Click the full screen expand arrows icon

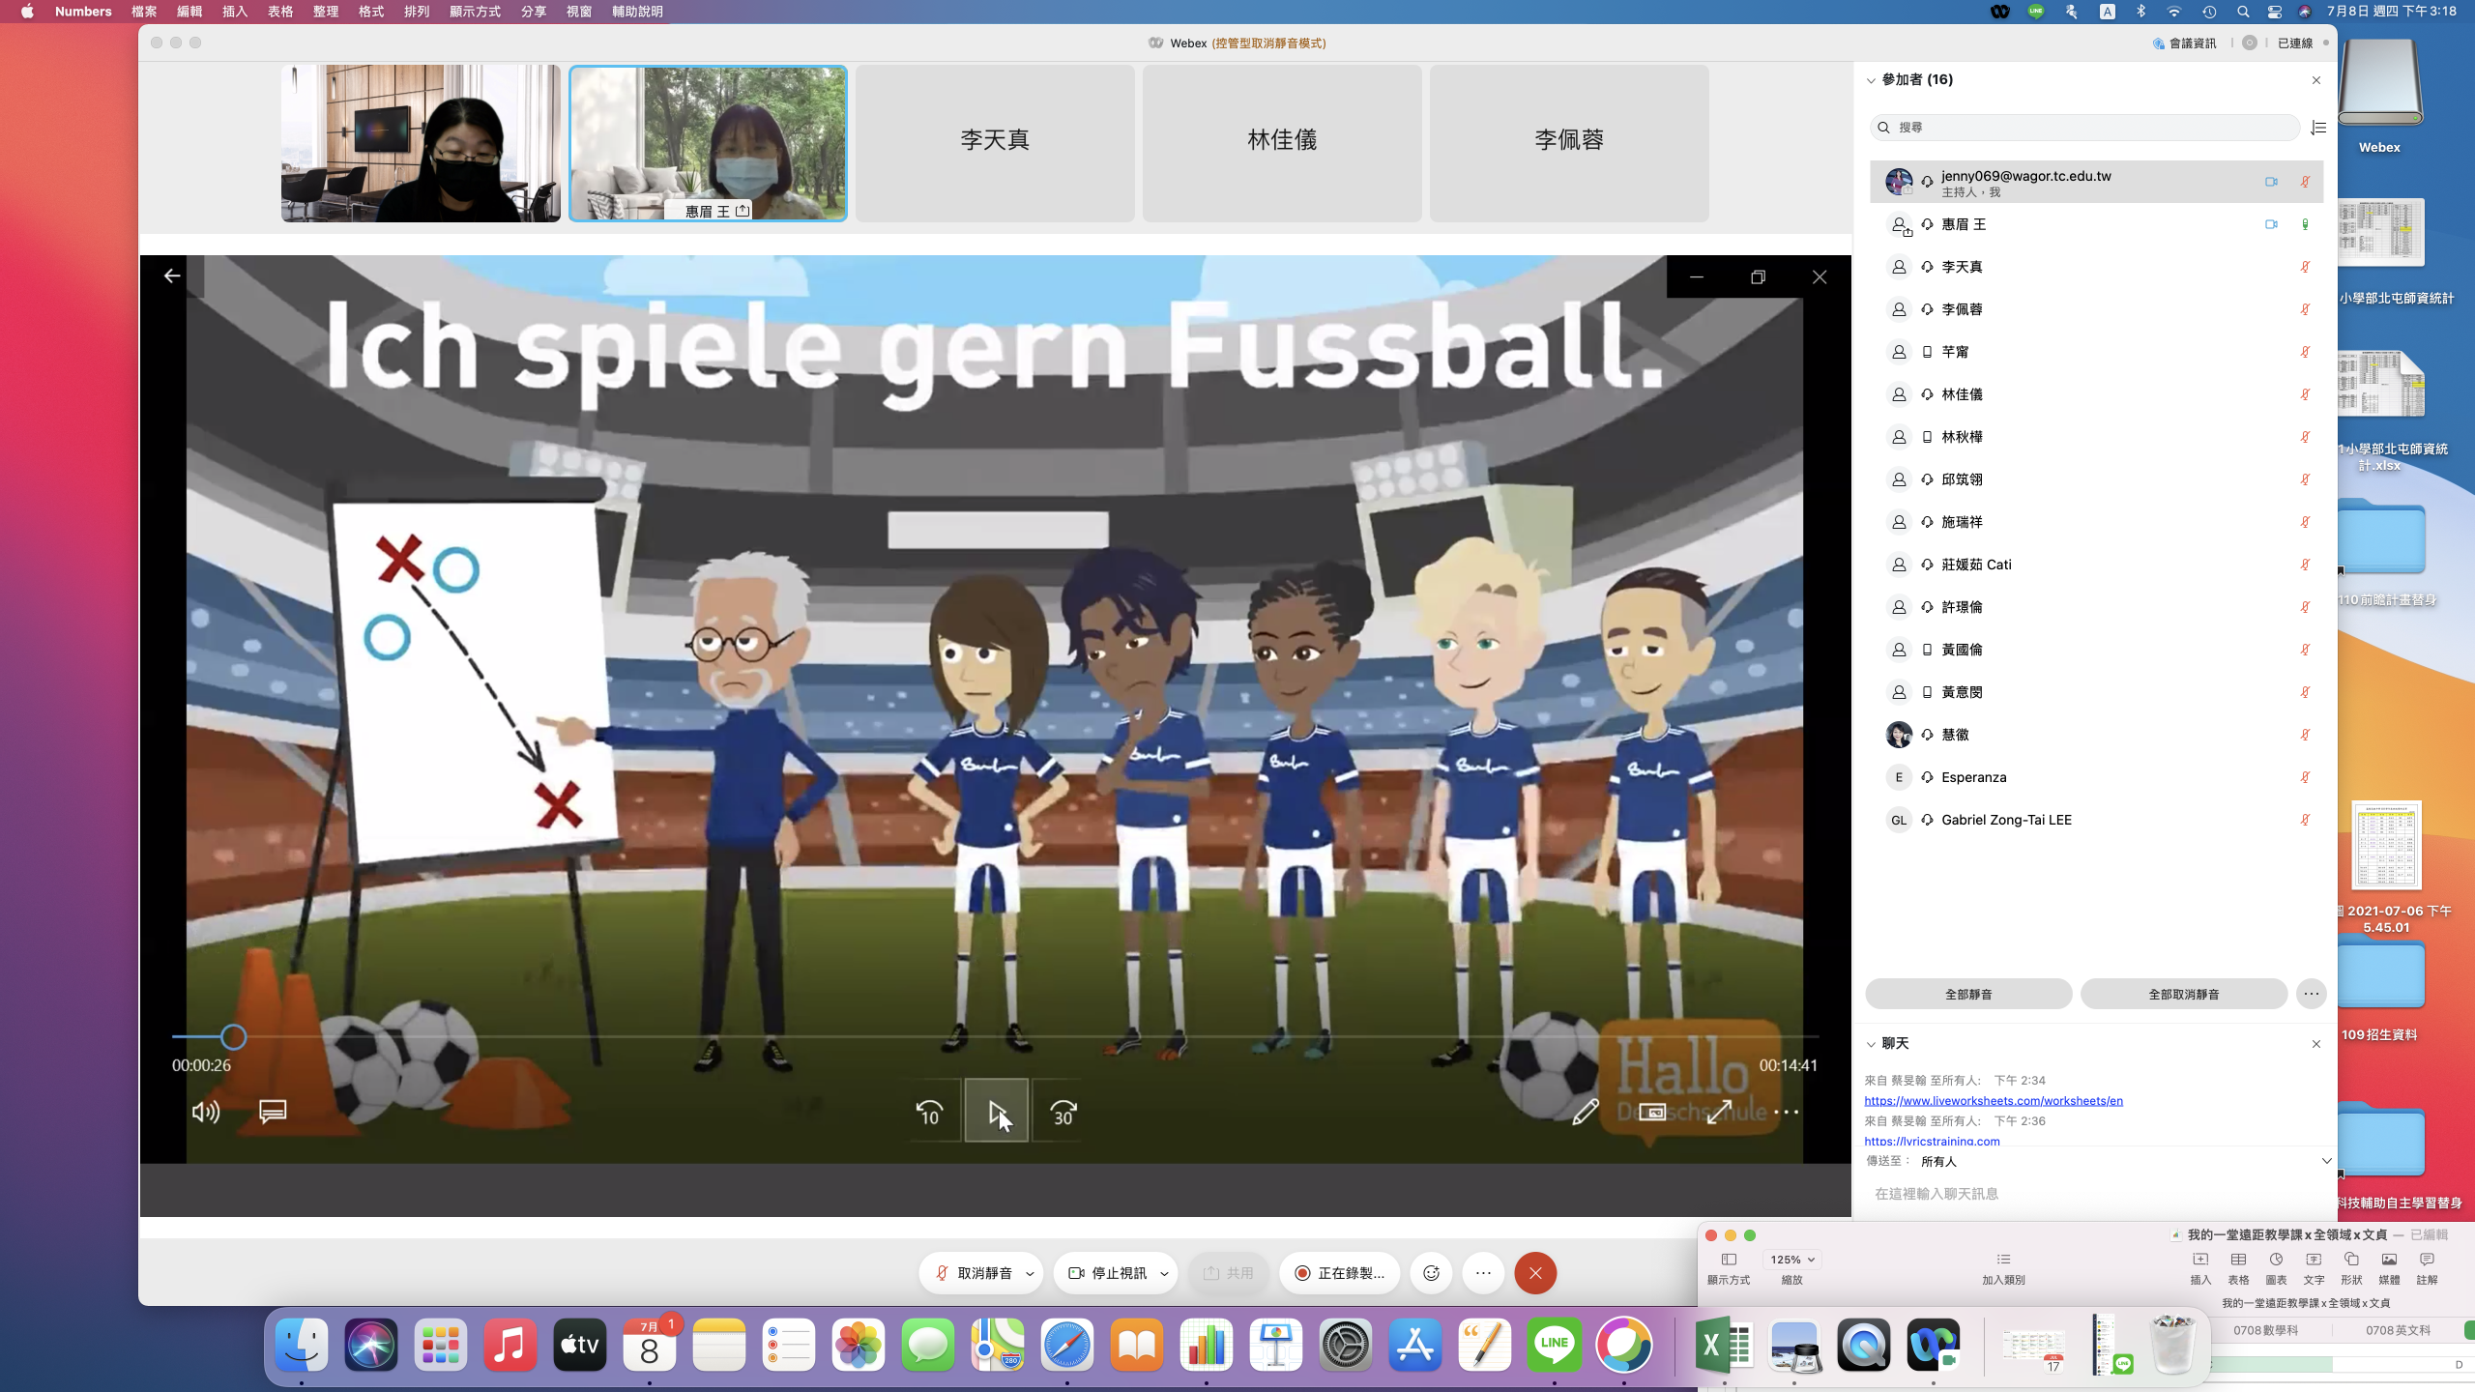(1719, 1112)
